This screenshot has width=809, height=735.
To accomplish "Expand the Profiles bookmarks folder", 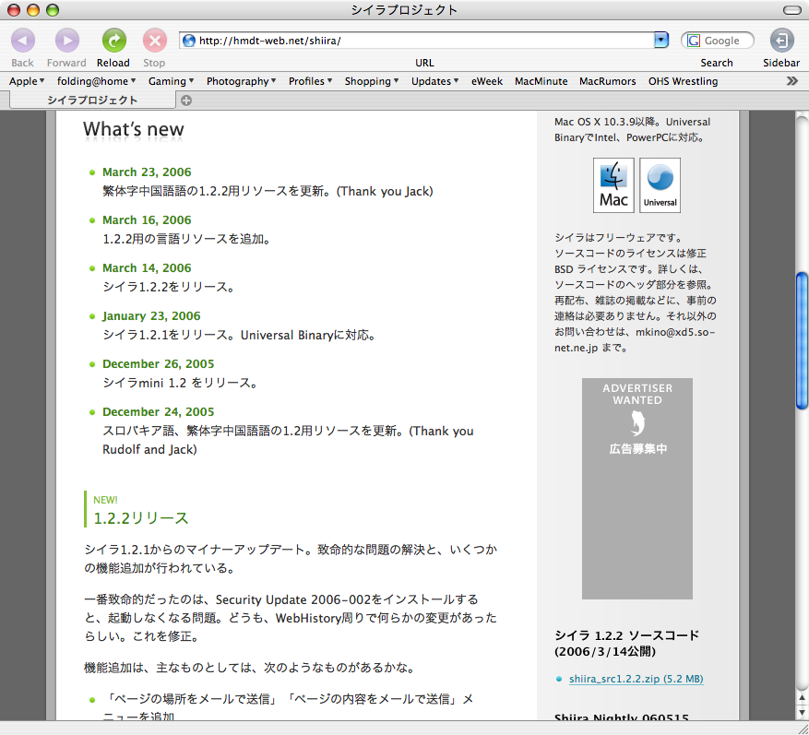I will point(311,81).
